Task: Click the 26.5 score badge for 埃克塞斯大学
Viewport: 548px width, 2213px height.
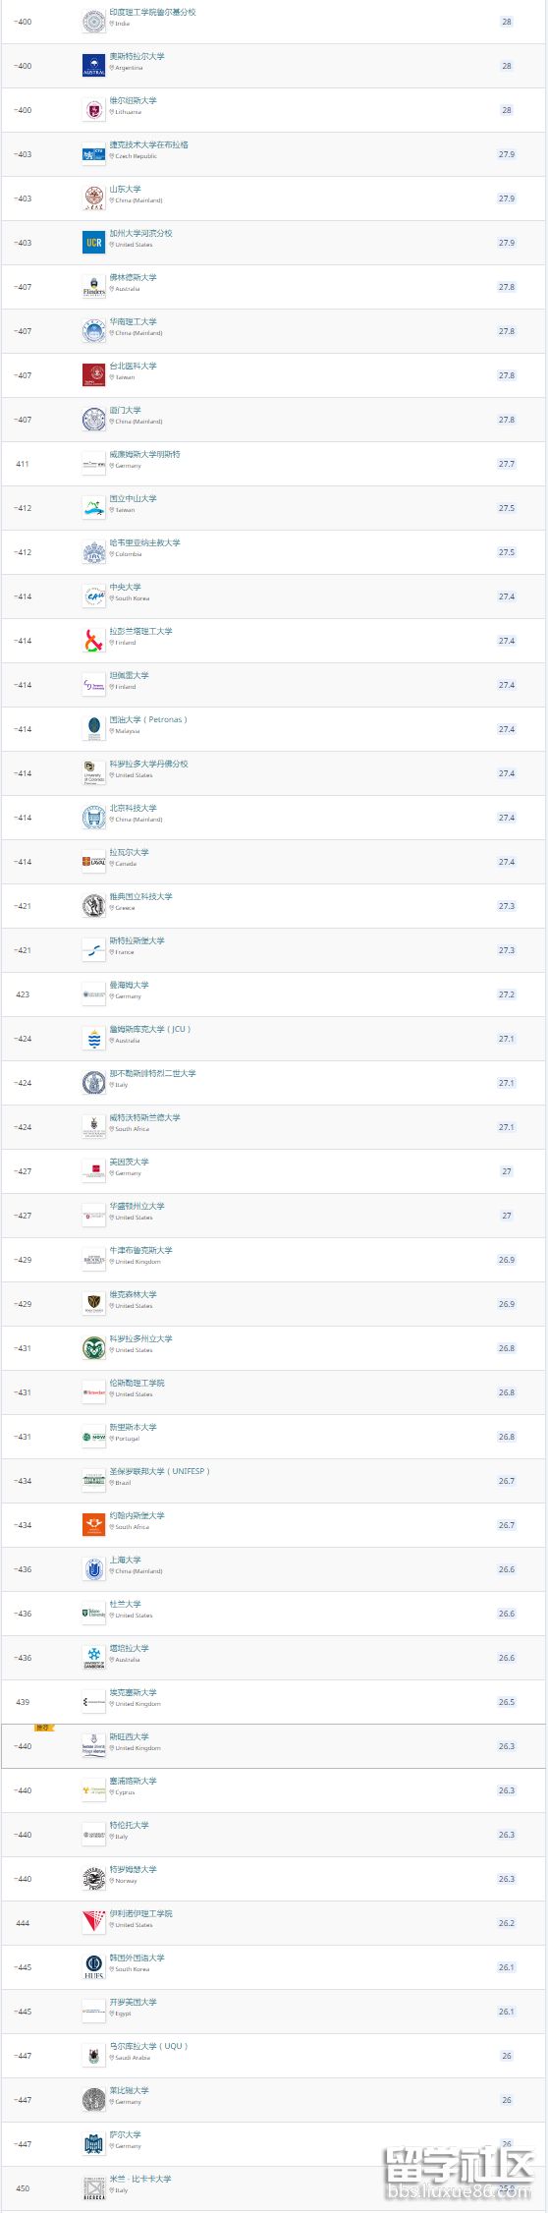Action: [x=506, y=1702]
